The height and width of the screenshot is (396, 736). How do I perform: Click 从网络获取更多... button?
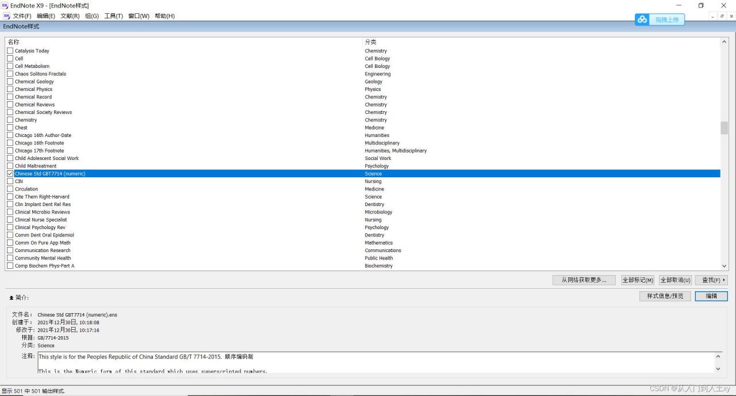tap(584, 280)
